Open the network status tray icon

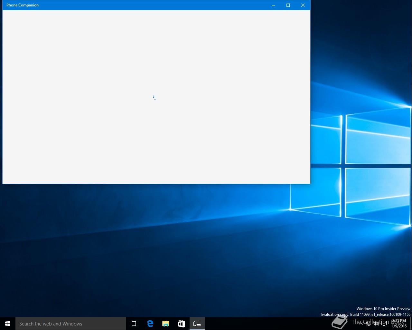369,324
